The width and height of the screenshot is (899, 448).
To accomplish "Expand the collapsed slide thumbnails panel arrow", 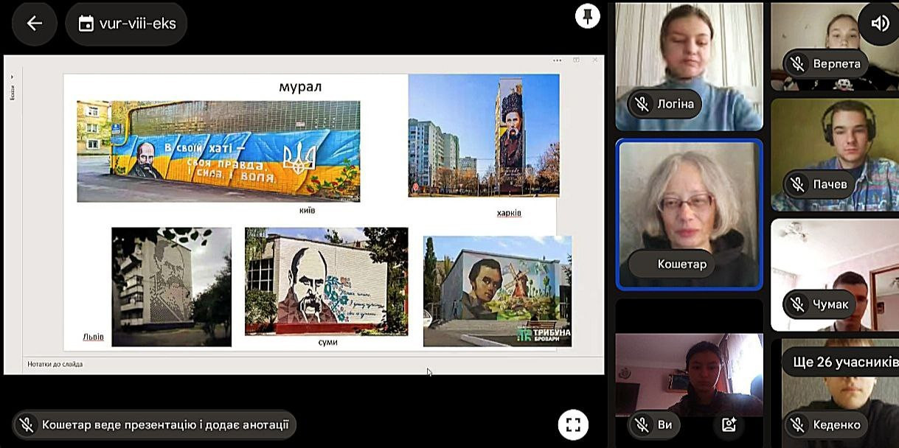I will 12,77.
